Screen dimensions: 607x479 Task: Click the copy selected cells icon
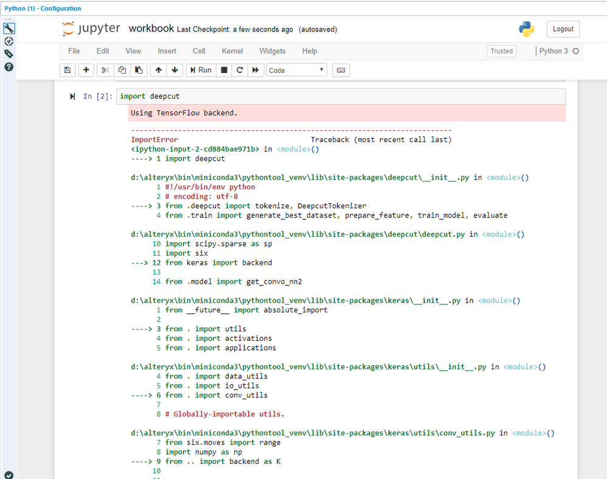pyautogui.click(x=122, y=70)
